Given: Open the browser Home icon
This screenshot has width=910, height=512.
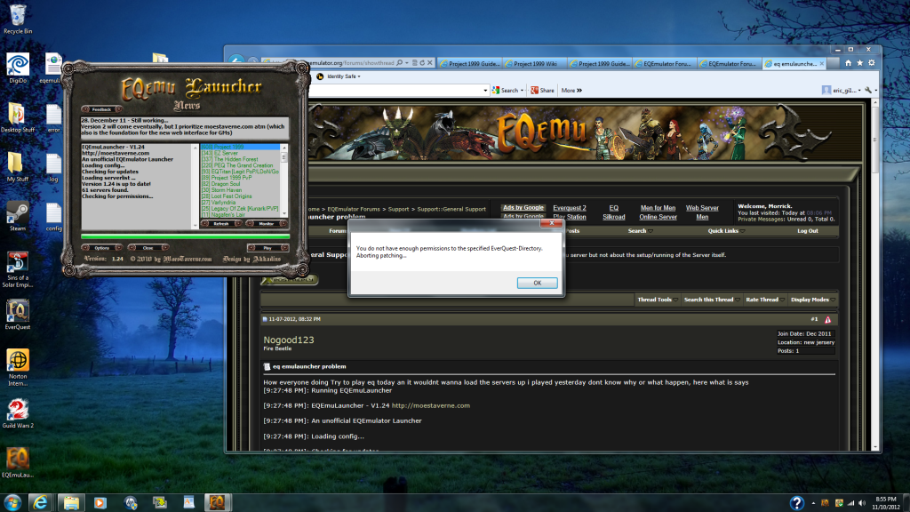Looking at the screenshot, I should [848, 63].
